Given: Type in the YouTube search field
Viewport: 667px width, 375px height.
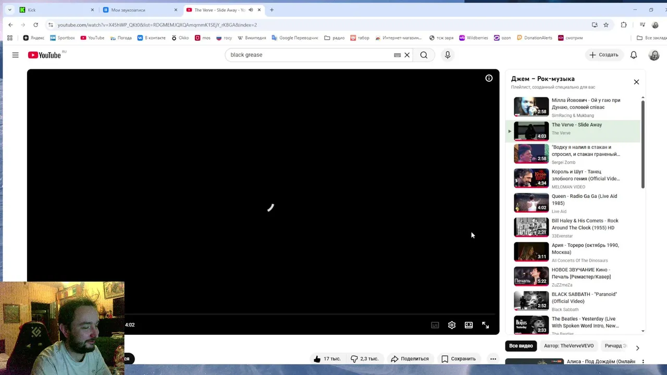Looking at the screenshot, I should point(310,55).
